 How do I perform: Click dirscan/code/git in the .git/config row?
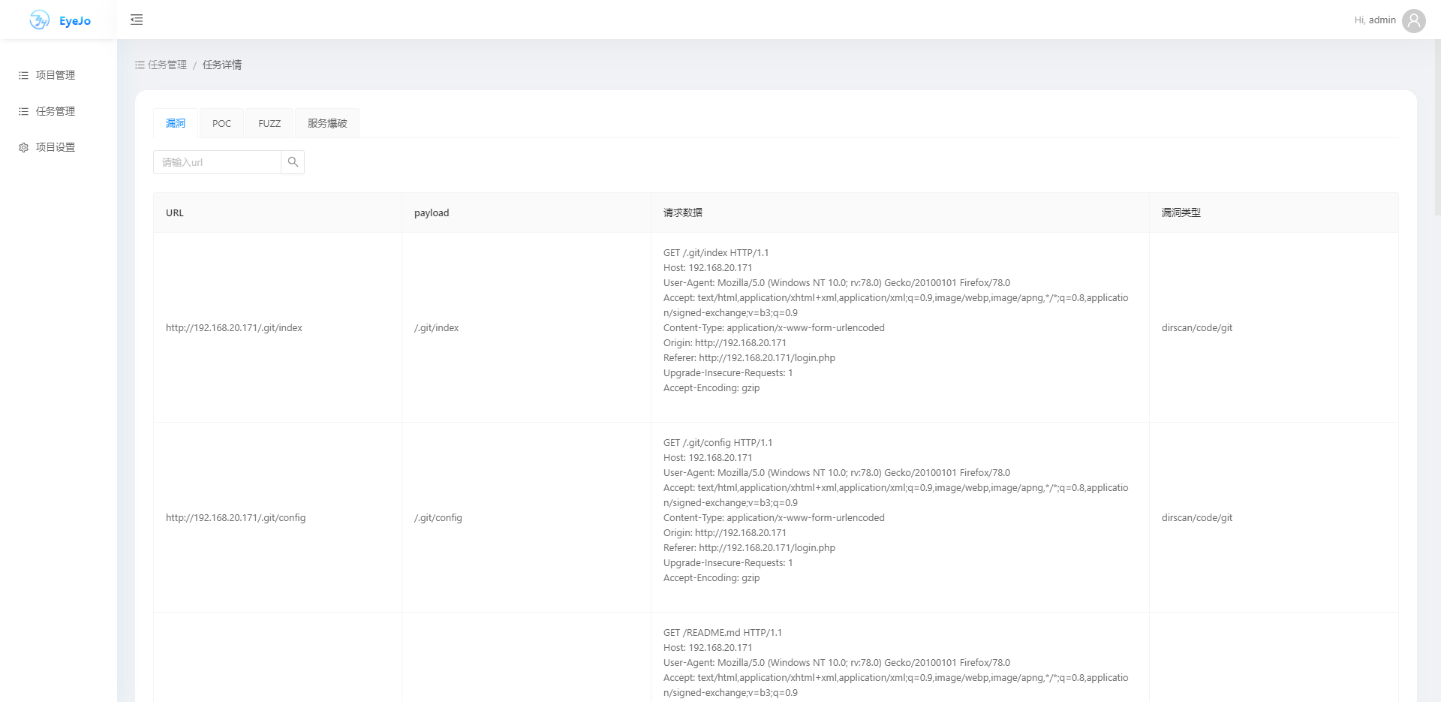coord(1197,517)
